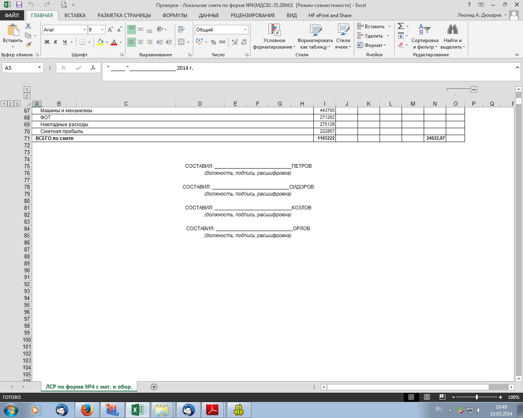This screenshot has width=523, height=418.
Task: Toggle bold Ж formatting
Action: coord(47,42)
